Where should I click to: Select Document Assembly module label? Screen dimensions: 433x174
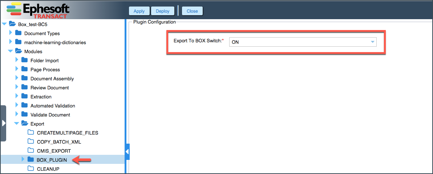pos(52,78)
